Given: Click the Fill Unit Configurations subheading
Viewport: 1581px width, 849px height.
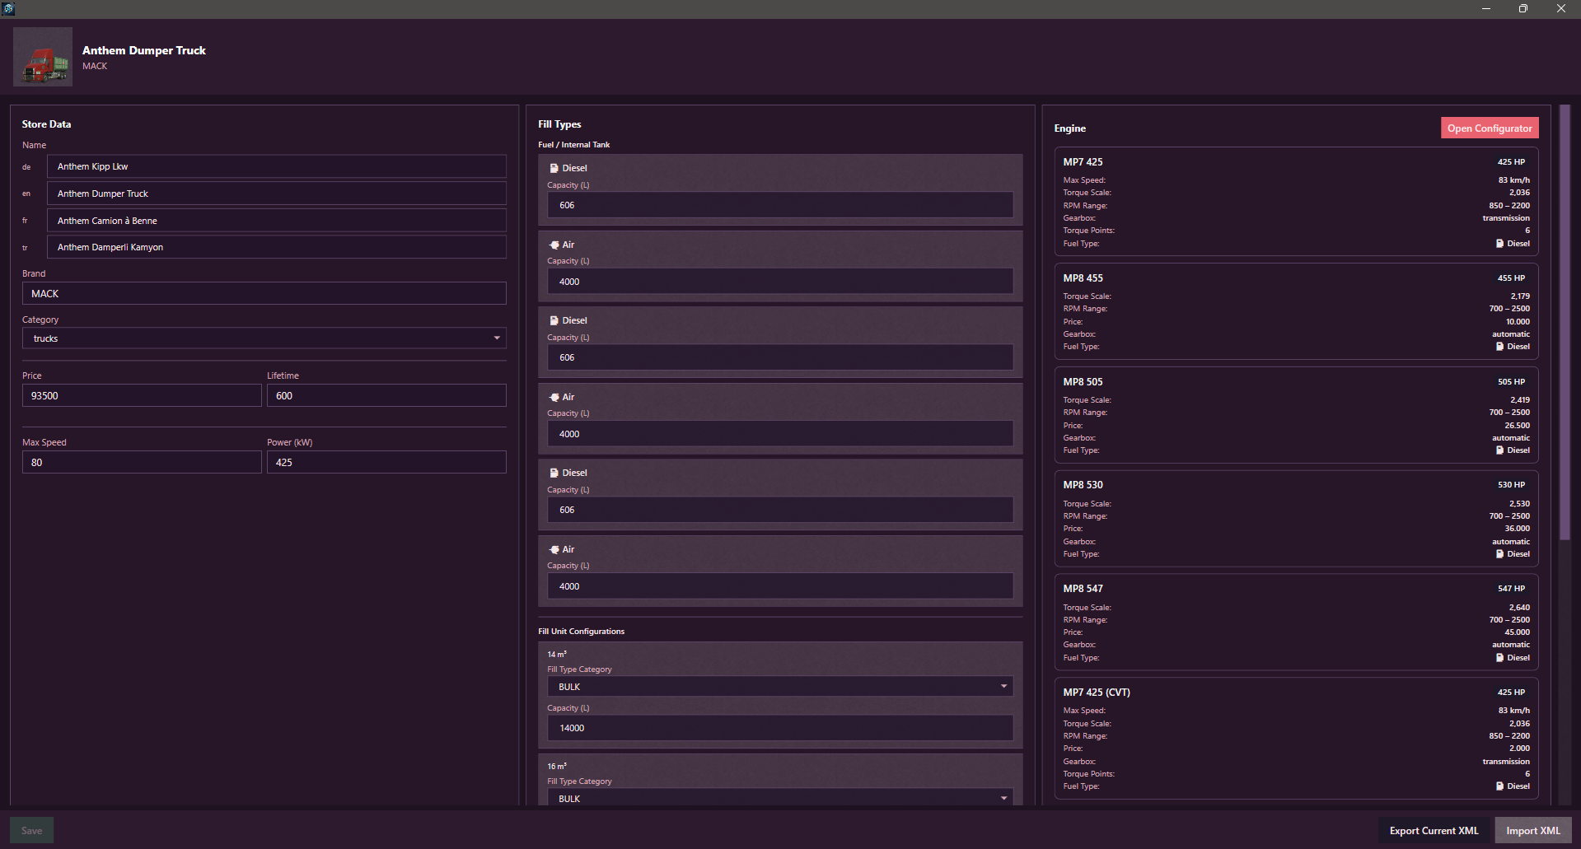Looking at the screenshot, I should point(582,632).
